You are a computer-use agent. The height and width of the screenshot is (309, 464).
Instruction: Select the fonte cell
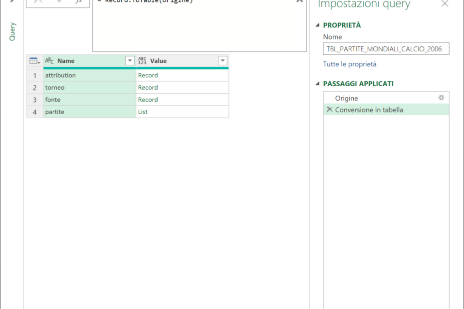click(x=89, y=100)
